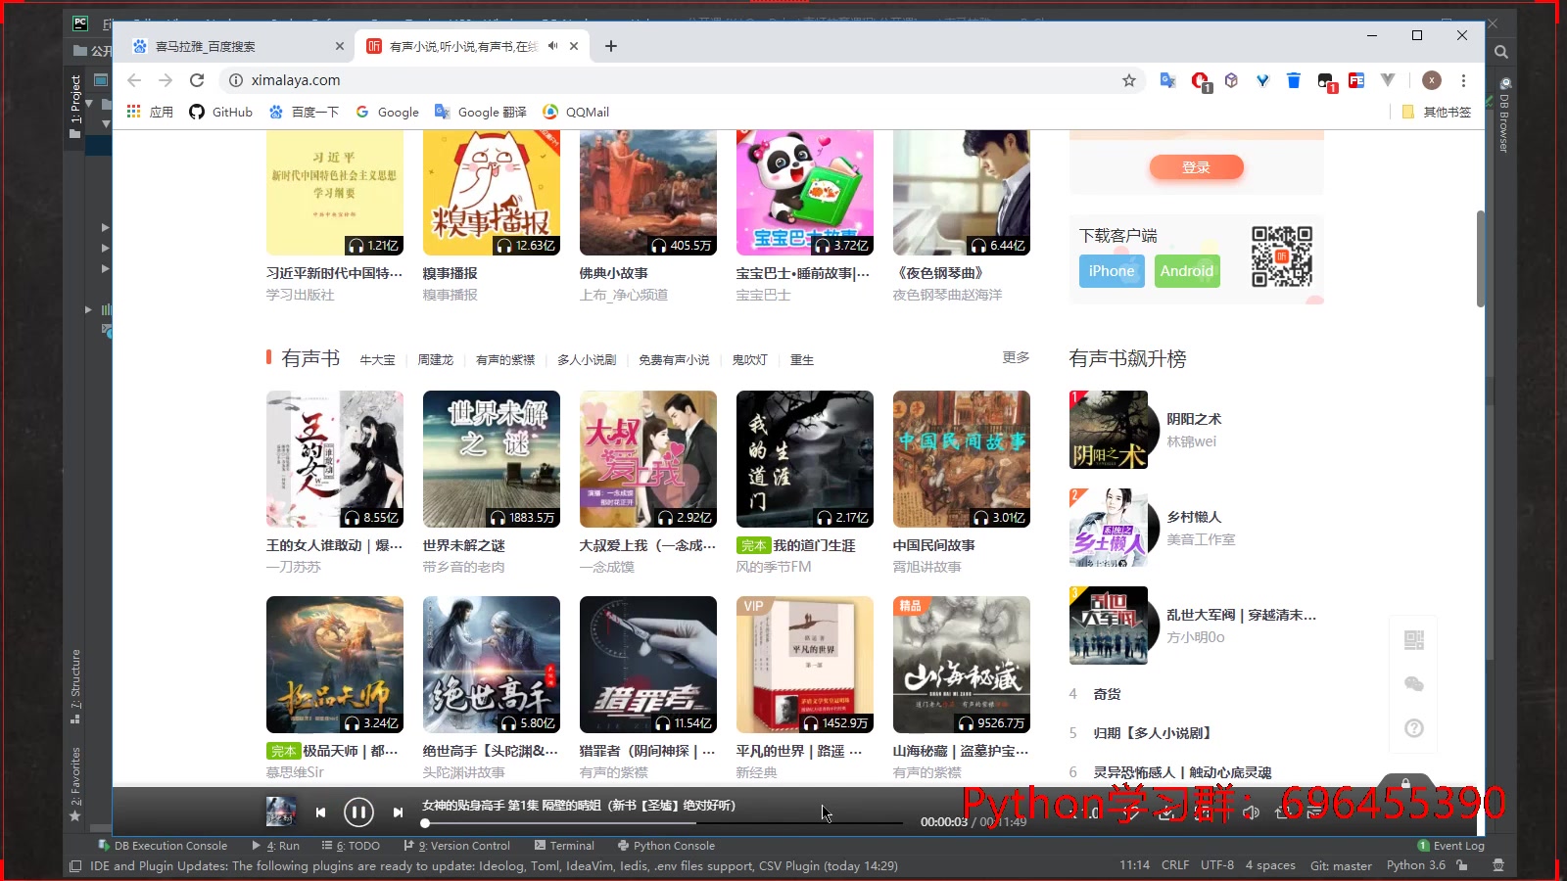The image size is (1567, 881).
Task: Open the 糗事播报 album cover
Action: (x=492, y=193)
